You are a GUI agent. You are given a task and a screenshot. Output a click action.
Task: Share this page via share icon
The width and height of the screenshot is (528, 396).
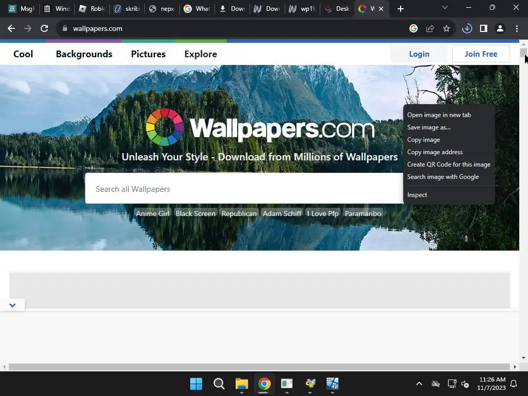430,29
